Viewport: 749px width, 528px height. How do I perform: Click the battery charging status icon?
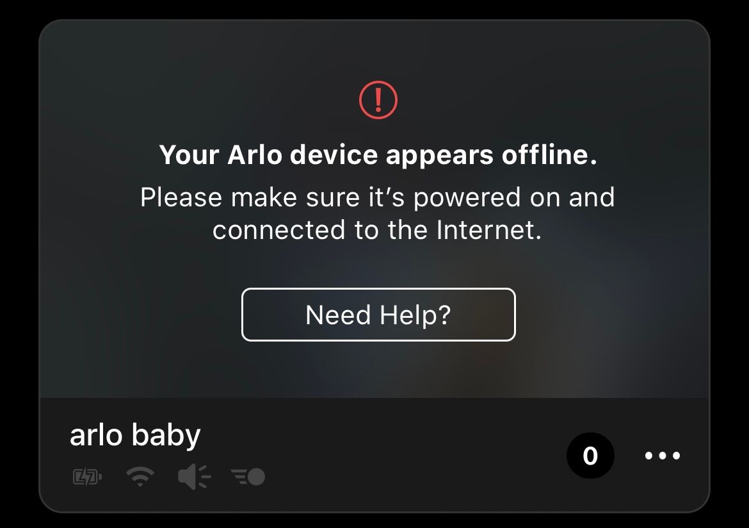click(87, 477)
